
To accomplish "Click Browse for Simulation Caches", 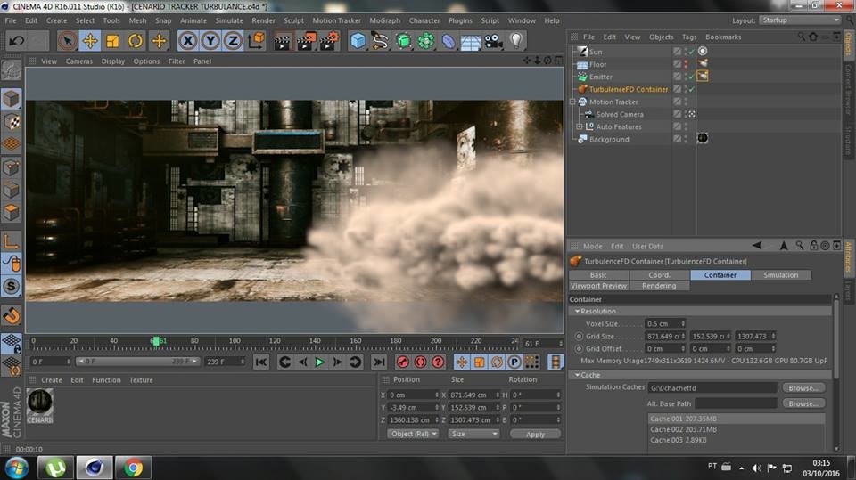I will click(803, 387).
